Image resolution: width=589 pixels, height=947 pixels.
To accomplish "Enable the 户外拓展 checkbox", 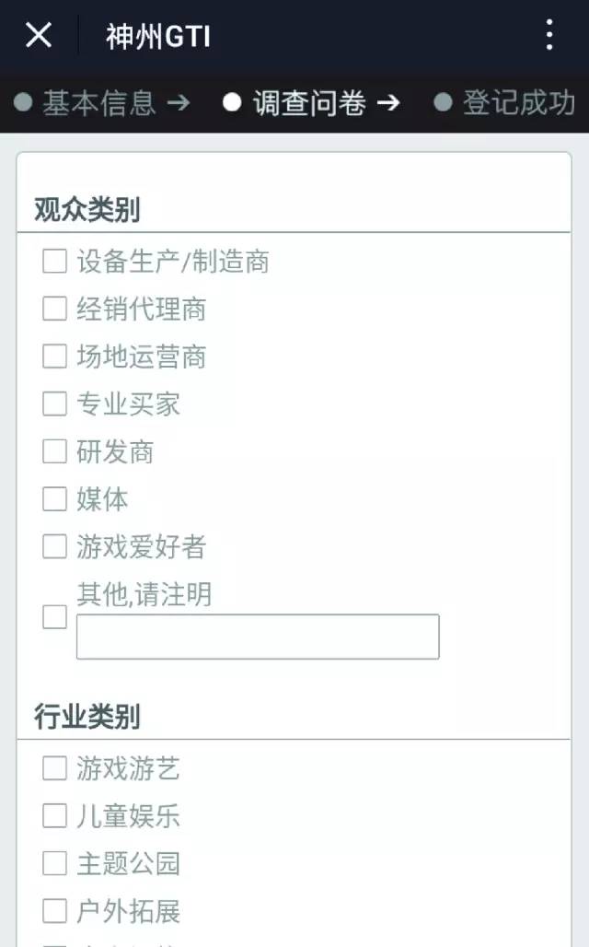I will pyautogui.click(x=54, y=911).
